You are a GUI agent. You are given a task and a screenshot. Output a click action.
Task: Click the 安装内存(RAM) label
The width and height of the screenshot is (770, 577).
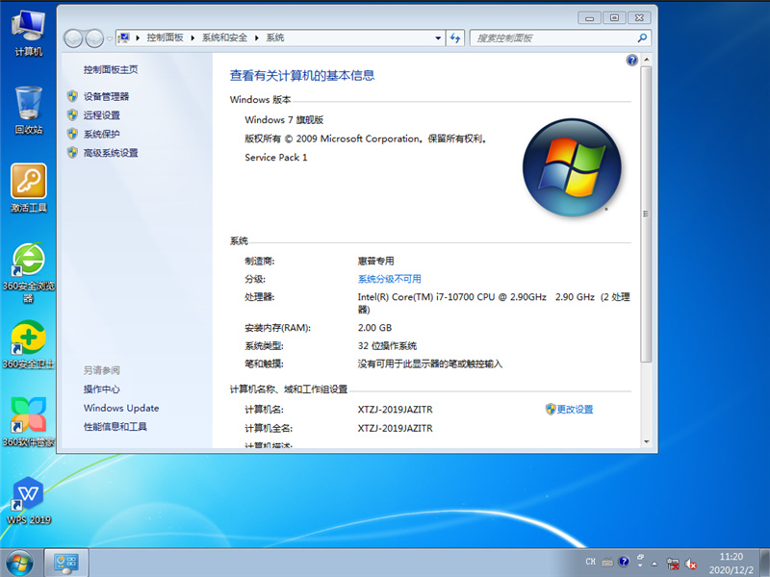coord(277,328)
